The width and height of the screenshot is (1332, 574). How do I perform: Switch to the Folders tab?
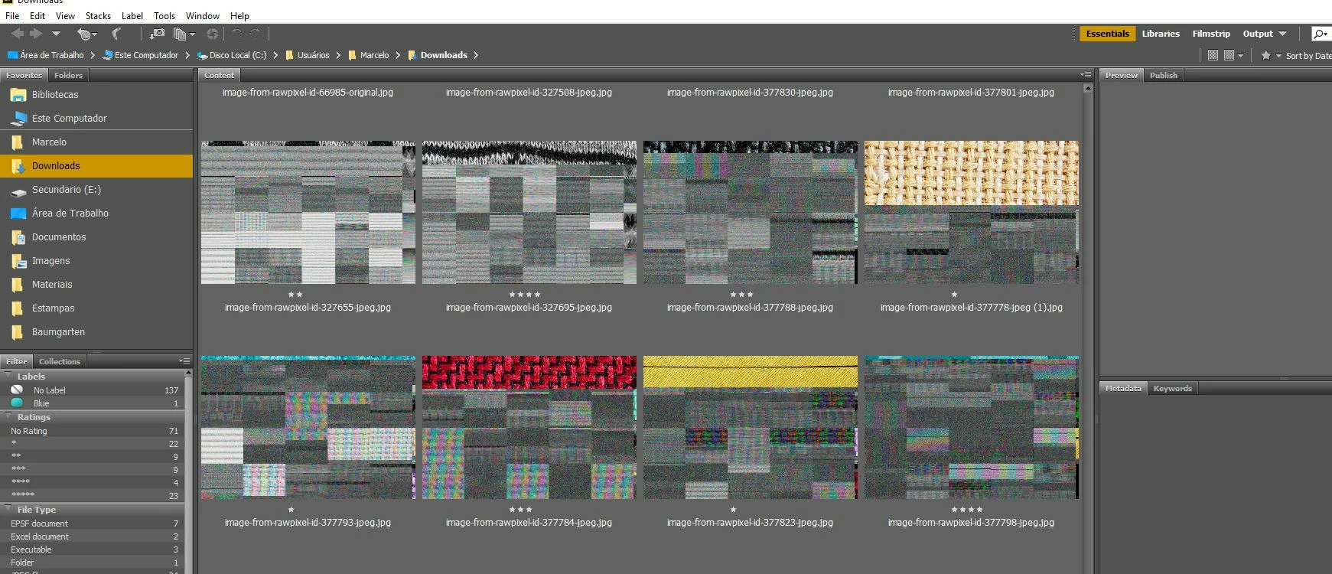coord(68,75)
